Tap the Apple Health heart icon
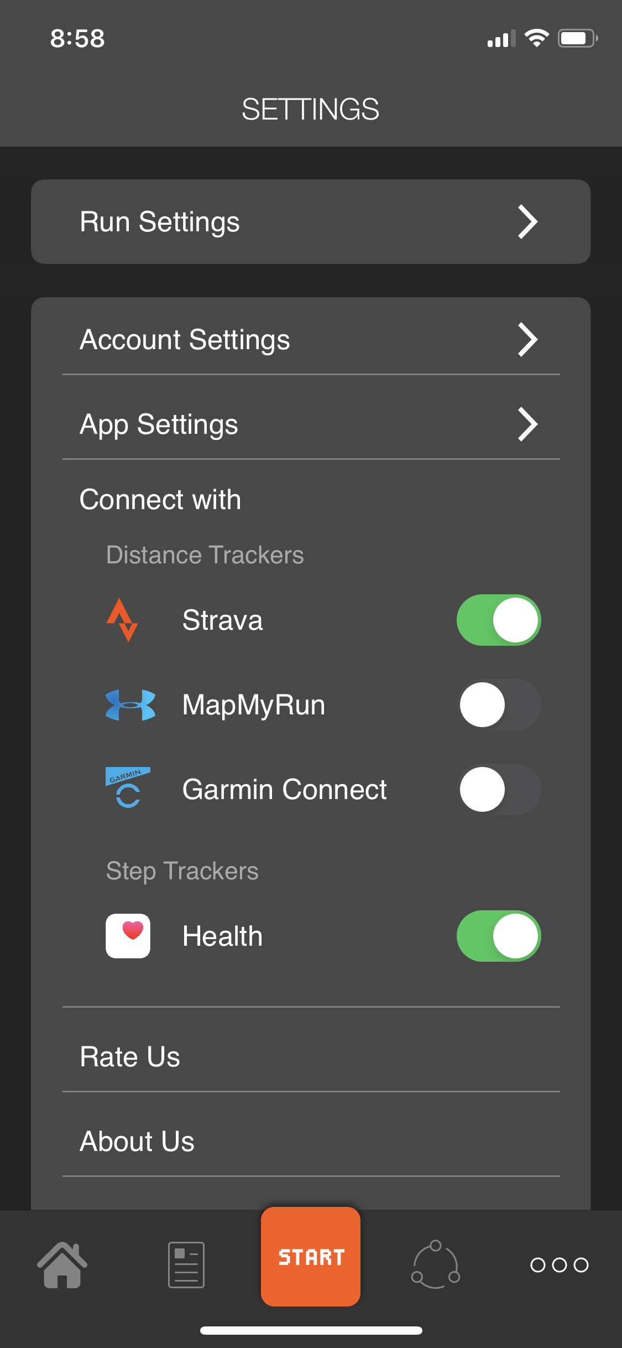The height and width of the screenshot is (1348, 622). pyautogui.click(x=128, y=936)
